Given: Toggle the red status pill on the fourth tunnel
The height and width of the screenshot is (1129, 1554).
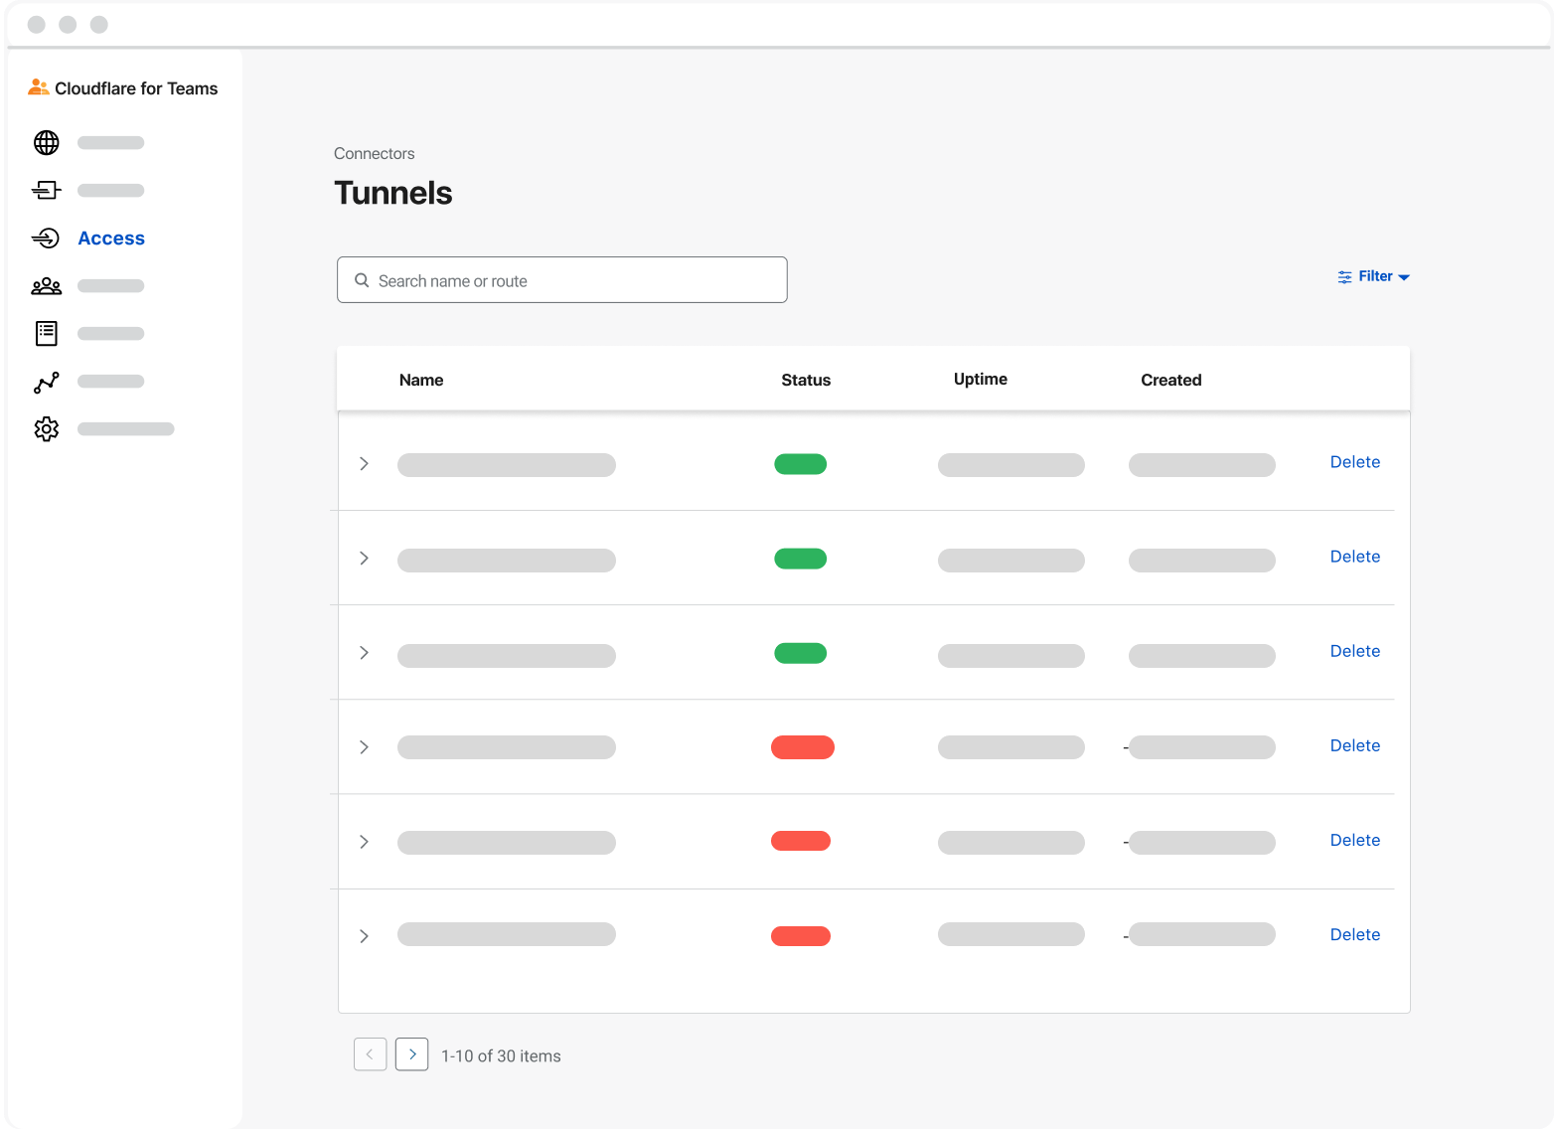Looking at the screenshot, I should (x=802, y=746).
